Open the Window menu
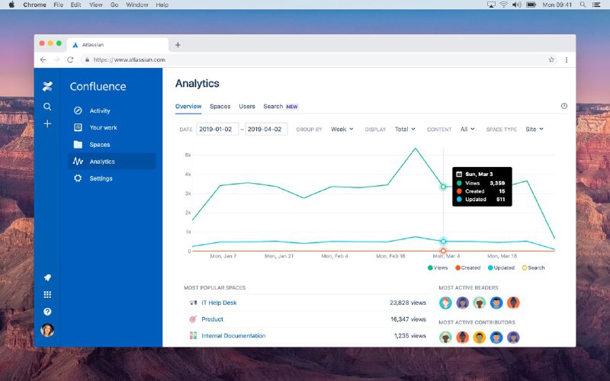The height and width of the screenshot is (381, 610). pyautogui.click(x=137, y=5)
